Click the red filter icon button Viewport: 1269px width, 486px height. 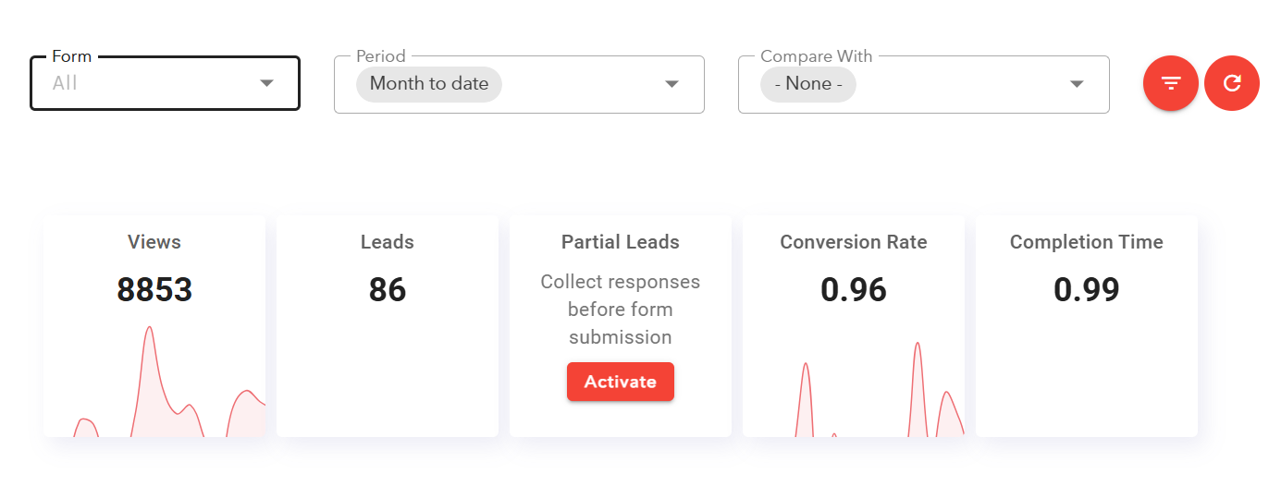point(1171,83)
